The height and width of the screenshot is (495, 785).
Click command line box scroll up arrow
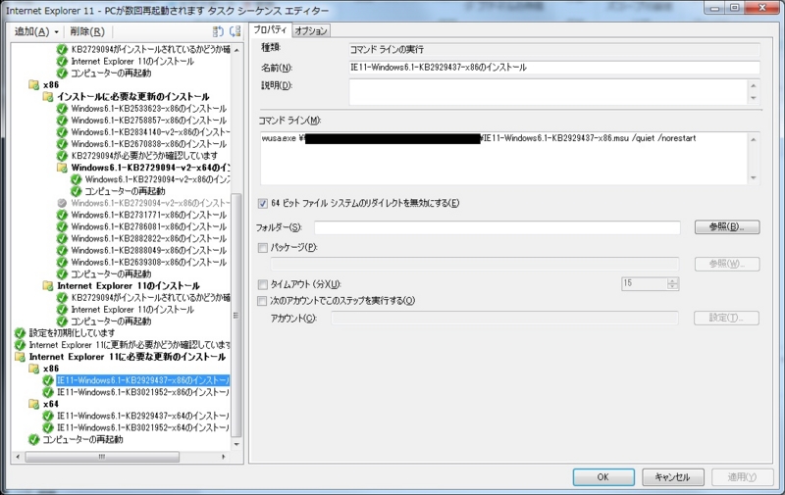754,139
